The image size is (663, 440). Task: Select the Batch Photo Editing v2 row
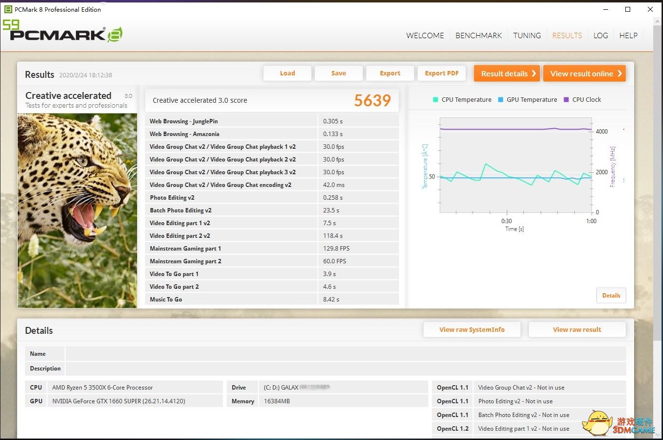point(272,210)
